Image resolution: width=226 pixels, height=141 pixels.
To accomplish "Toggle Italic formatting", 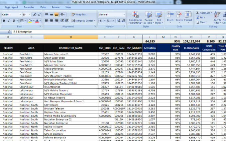I will (x=9, y=21).
